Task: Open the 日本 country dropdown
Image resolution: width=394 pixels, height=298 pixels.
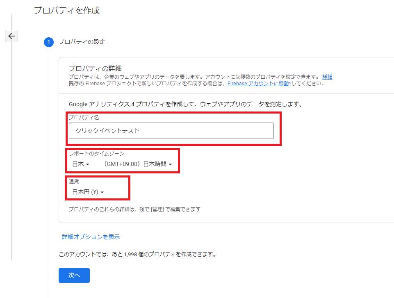Action: pos(81,164)
